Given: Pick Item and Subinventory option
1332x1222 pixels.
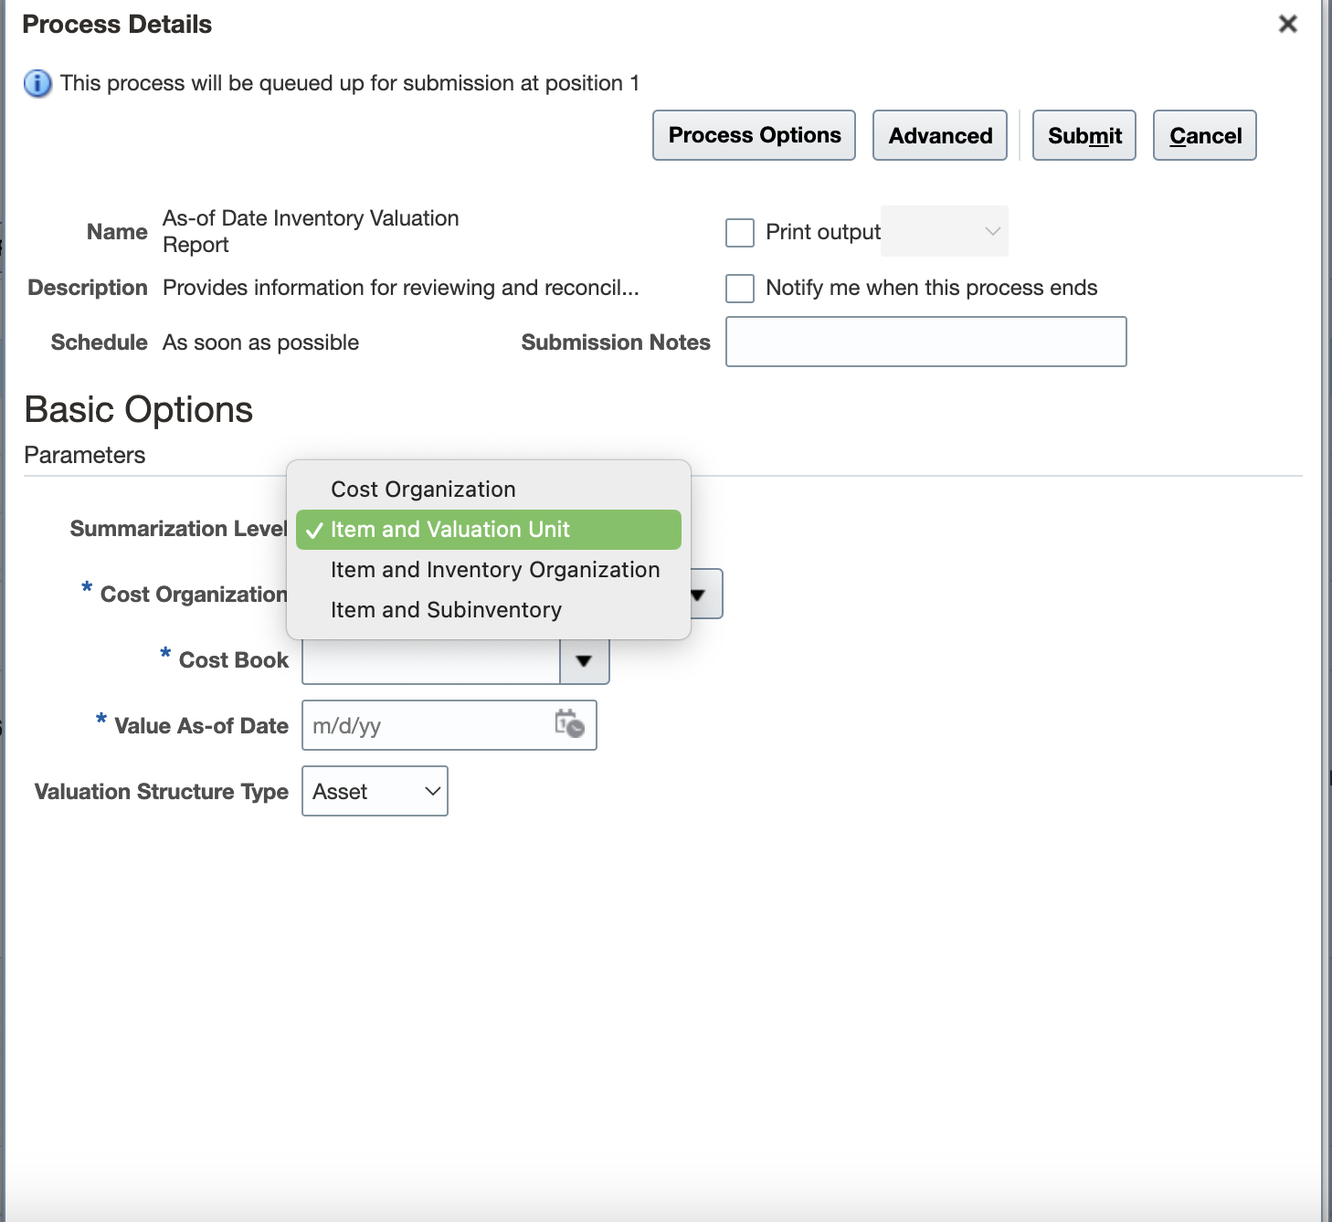Looking at the screenshot, I should pos(446,610).
